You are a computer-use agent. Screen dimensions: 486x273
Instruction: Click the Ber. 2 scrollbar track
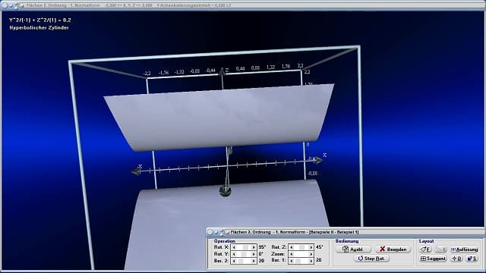tap(244, 261)
